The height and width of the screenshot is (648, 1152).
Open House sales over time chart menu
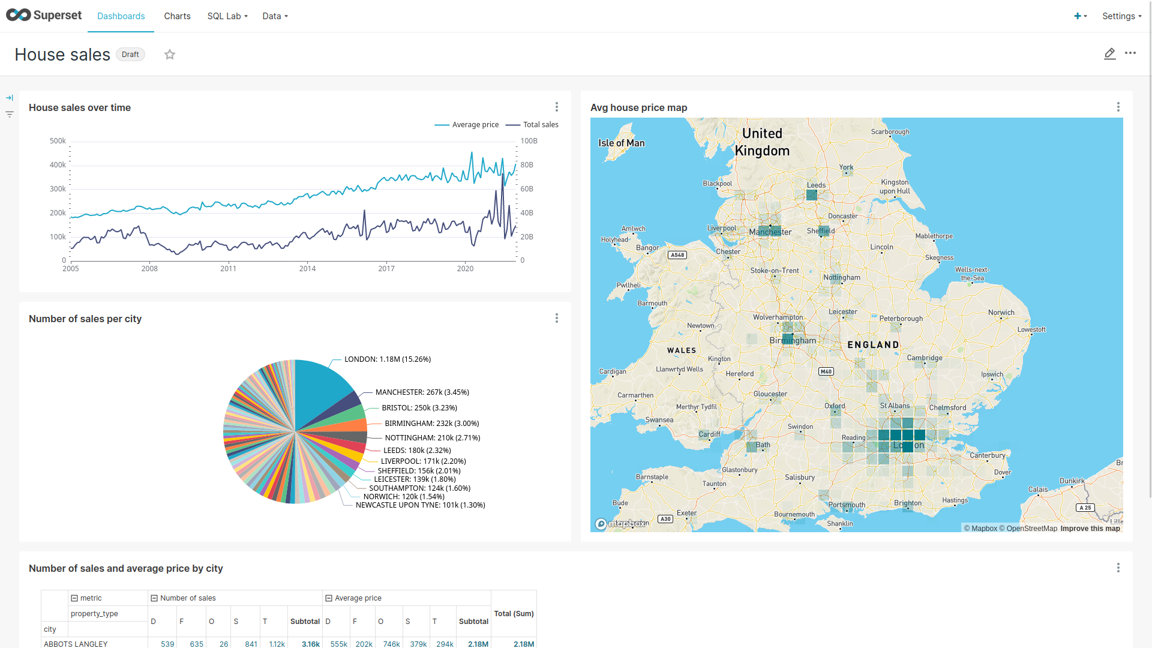pyautogui.click(x=556, y=107)
